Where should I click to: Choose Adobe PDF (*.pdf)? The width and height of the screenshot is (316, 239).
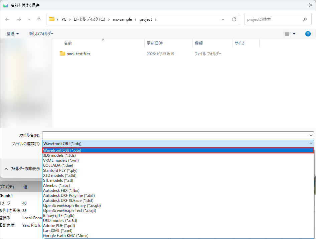[x=178, y=226]
